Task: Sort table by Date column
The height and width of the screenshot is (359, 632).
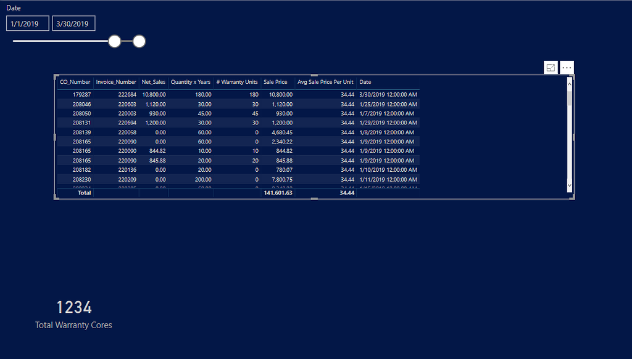Action: [x=365, y=81]
